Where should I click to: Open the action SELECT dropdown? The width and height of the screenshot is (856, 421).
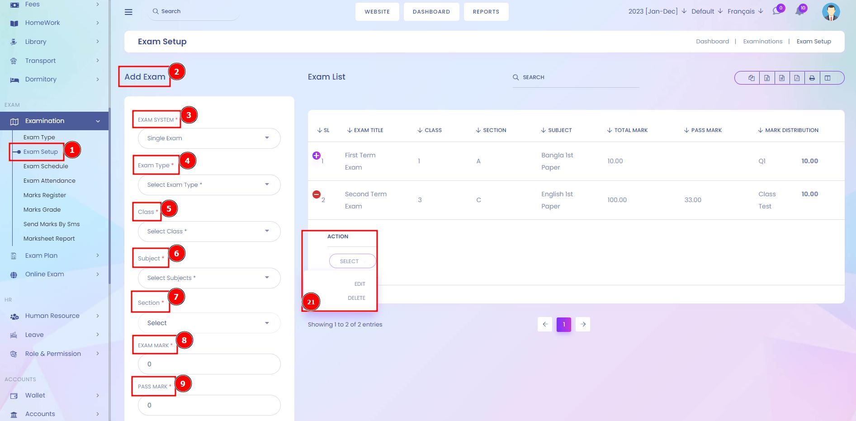pyautogui.click(x=352, y=261)
